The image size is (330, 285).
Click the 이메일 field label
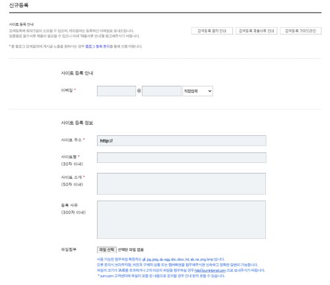67,90
